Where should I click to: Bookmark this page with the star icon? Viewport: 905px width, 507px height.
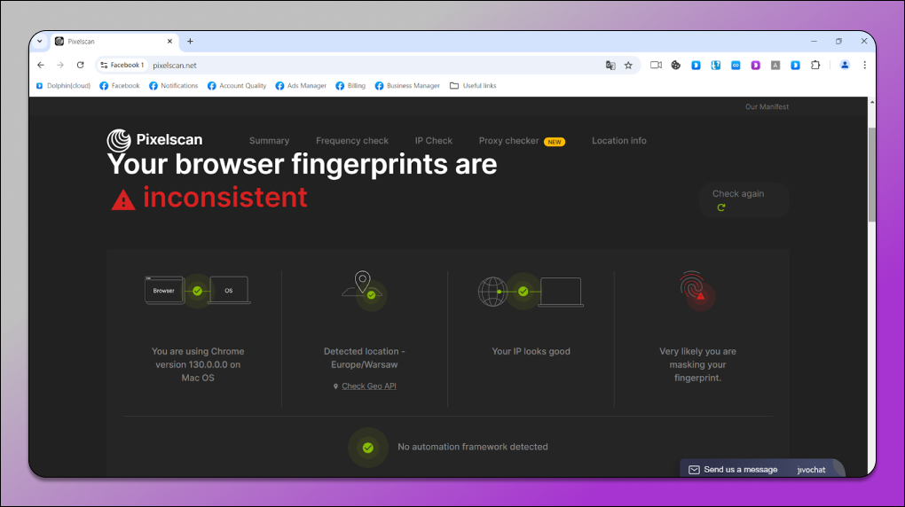pyautogui.click(x=628, y=65)
